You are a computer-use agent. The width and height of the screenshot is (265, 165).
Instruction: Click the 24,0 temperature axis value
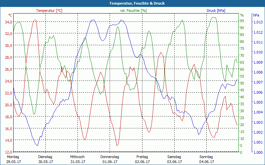point(9,81)
